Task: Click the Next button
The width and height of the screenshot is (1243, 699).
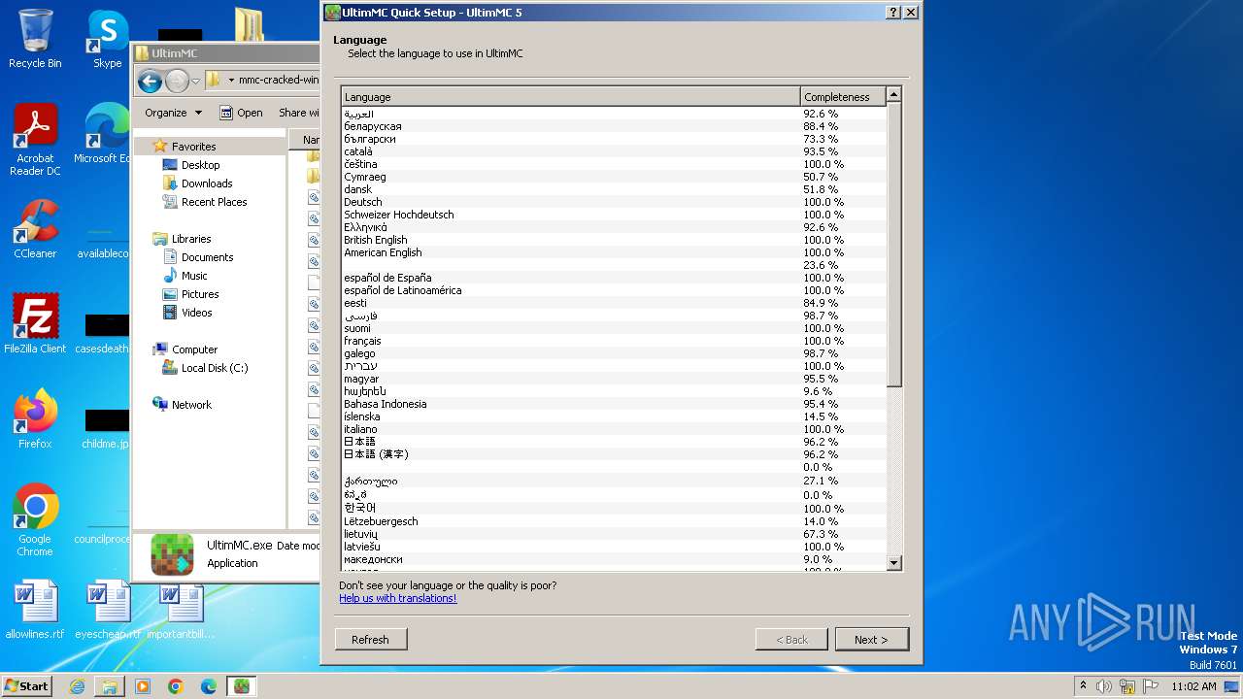Action: click(x=871, y=640)
